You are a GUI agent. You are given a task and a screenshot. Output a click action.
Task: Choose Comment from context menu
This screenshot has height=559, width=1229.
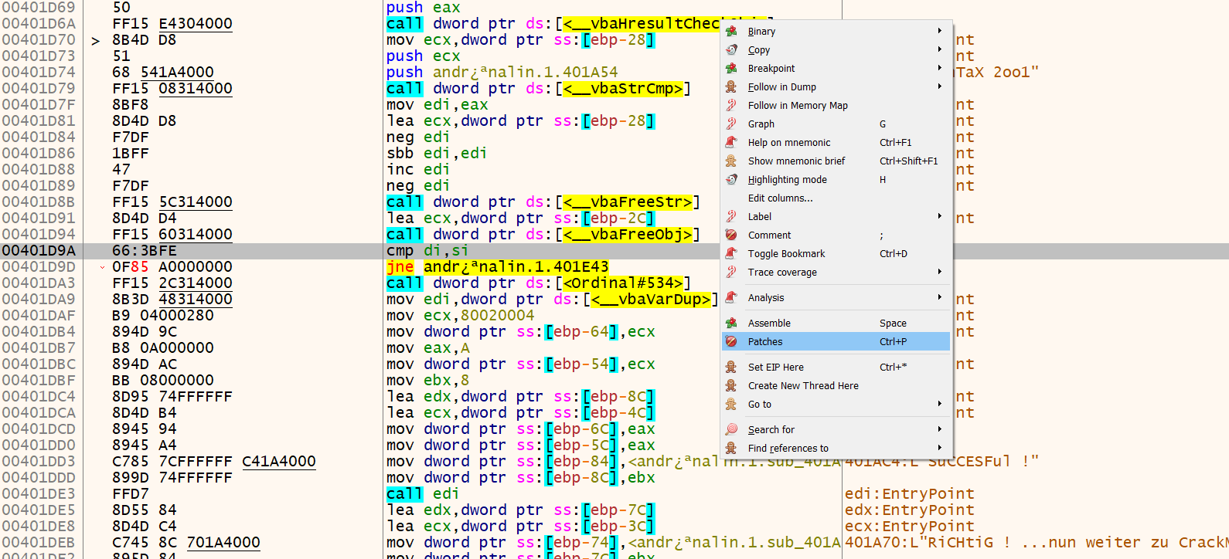[836, 235]
